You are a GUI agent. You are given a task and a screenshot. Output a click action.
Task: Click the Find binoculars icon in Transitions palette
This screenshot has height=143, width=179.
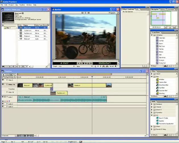coord(165,66)
